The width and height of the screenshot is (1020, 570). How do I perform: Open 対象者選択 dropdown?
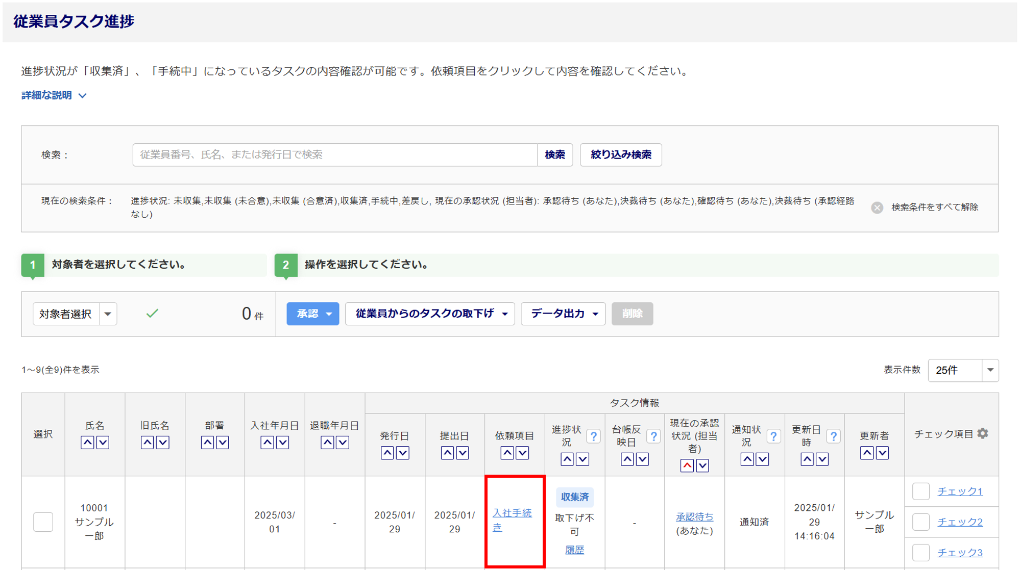tap(75, 314)
